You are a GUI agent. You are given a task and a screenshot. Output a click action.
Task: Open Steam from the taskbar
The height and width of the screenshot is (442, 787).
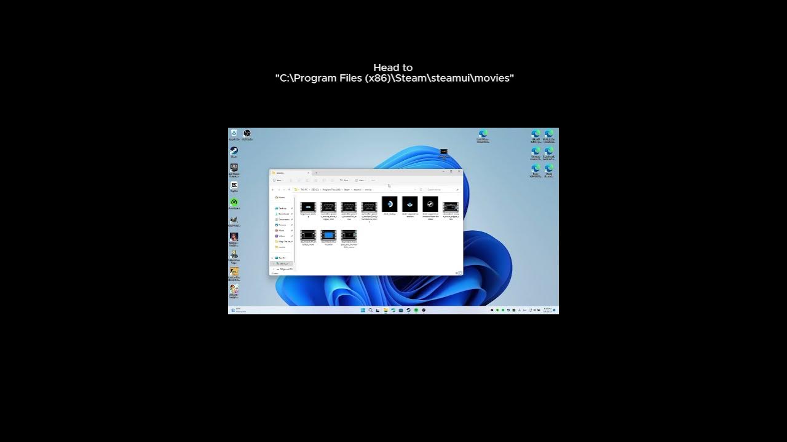point(408,310)
